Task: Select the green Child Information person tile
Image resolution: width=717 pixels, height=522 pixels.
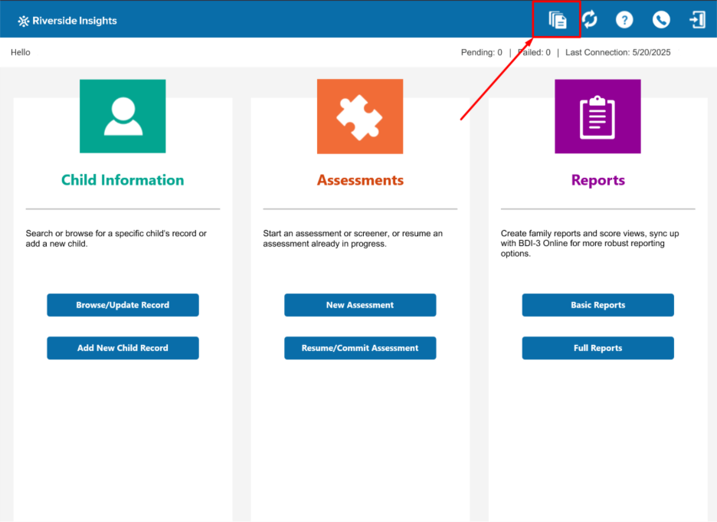Action: point(123,117)
